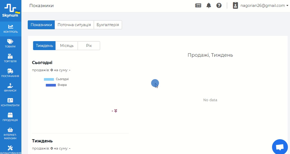This screenshot has height=154, width=290.
Task: Open the Продукція box section
Action: pos(11,117)
